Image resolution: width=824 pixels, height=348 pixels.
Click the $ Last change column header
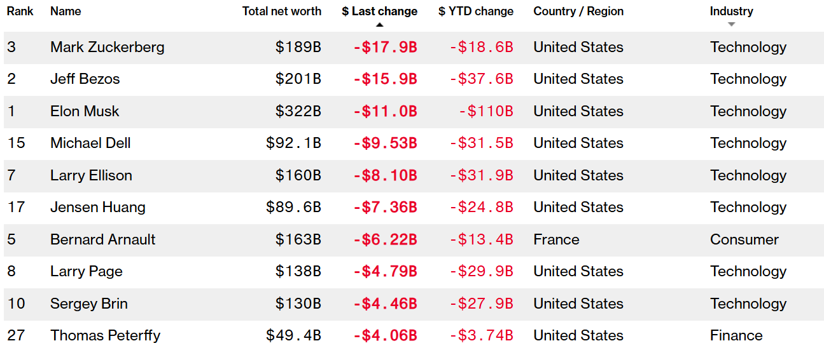tap(379, 11)
